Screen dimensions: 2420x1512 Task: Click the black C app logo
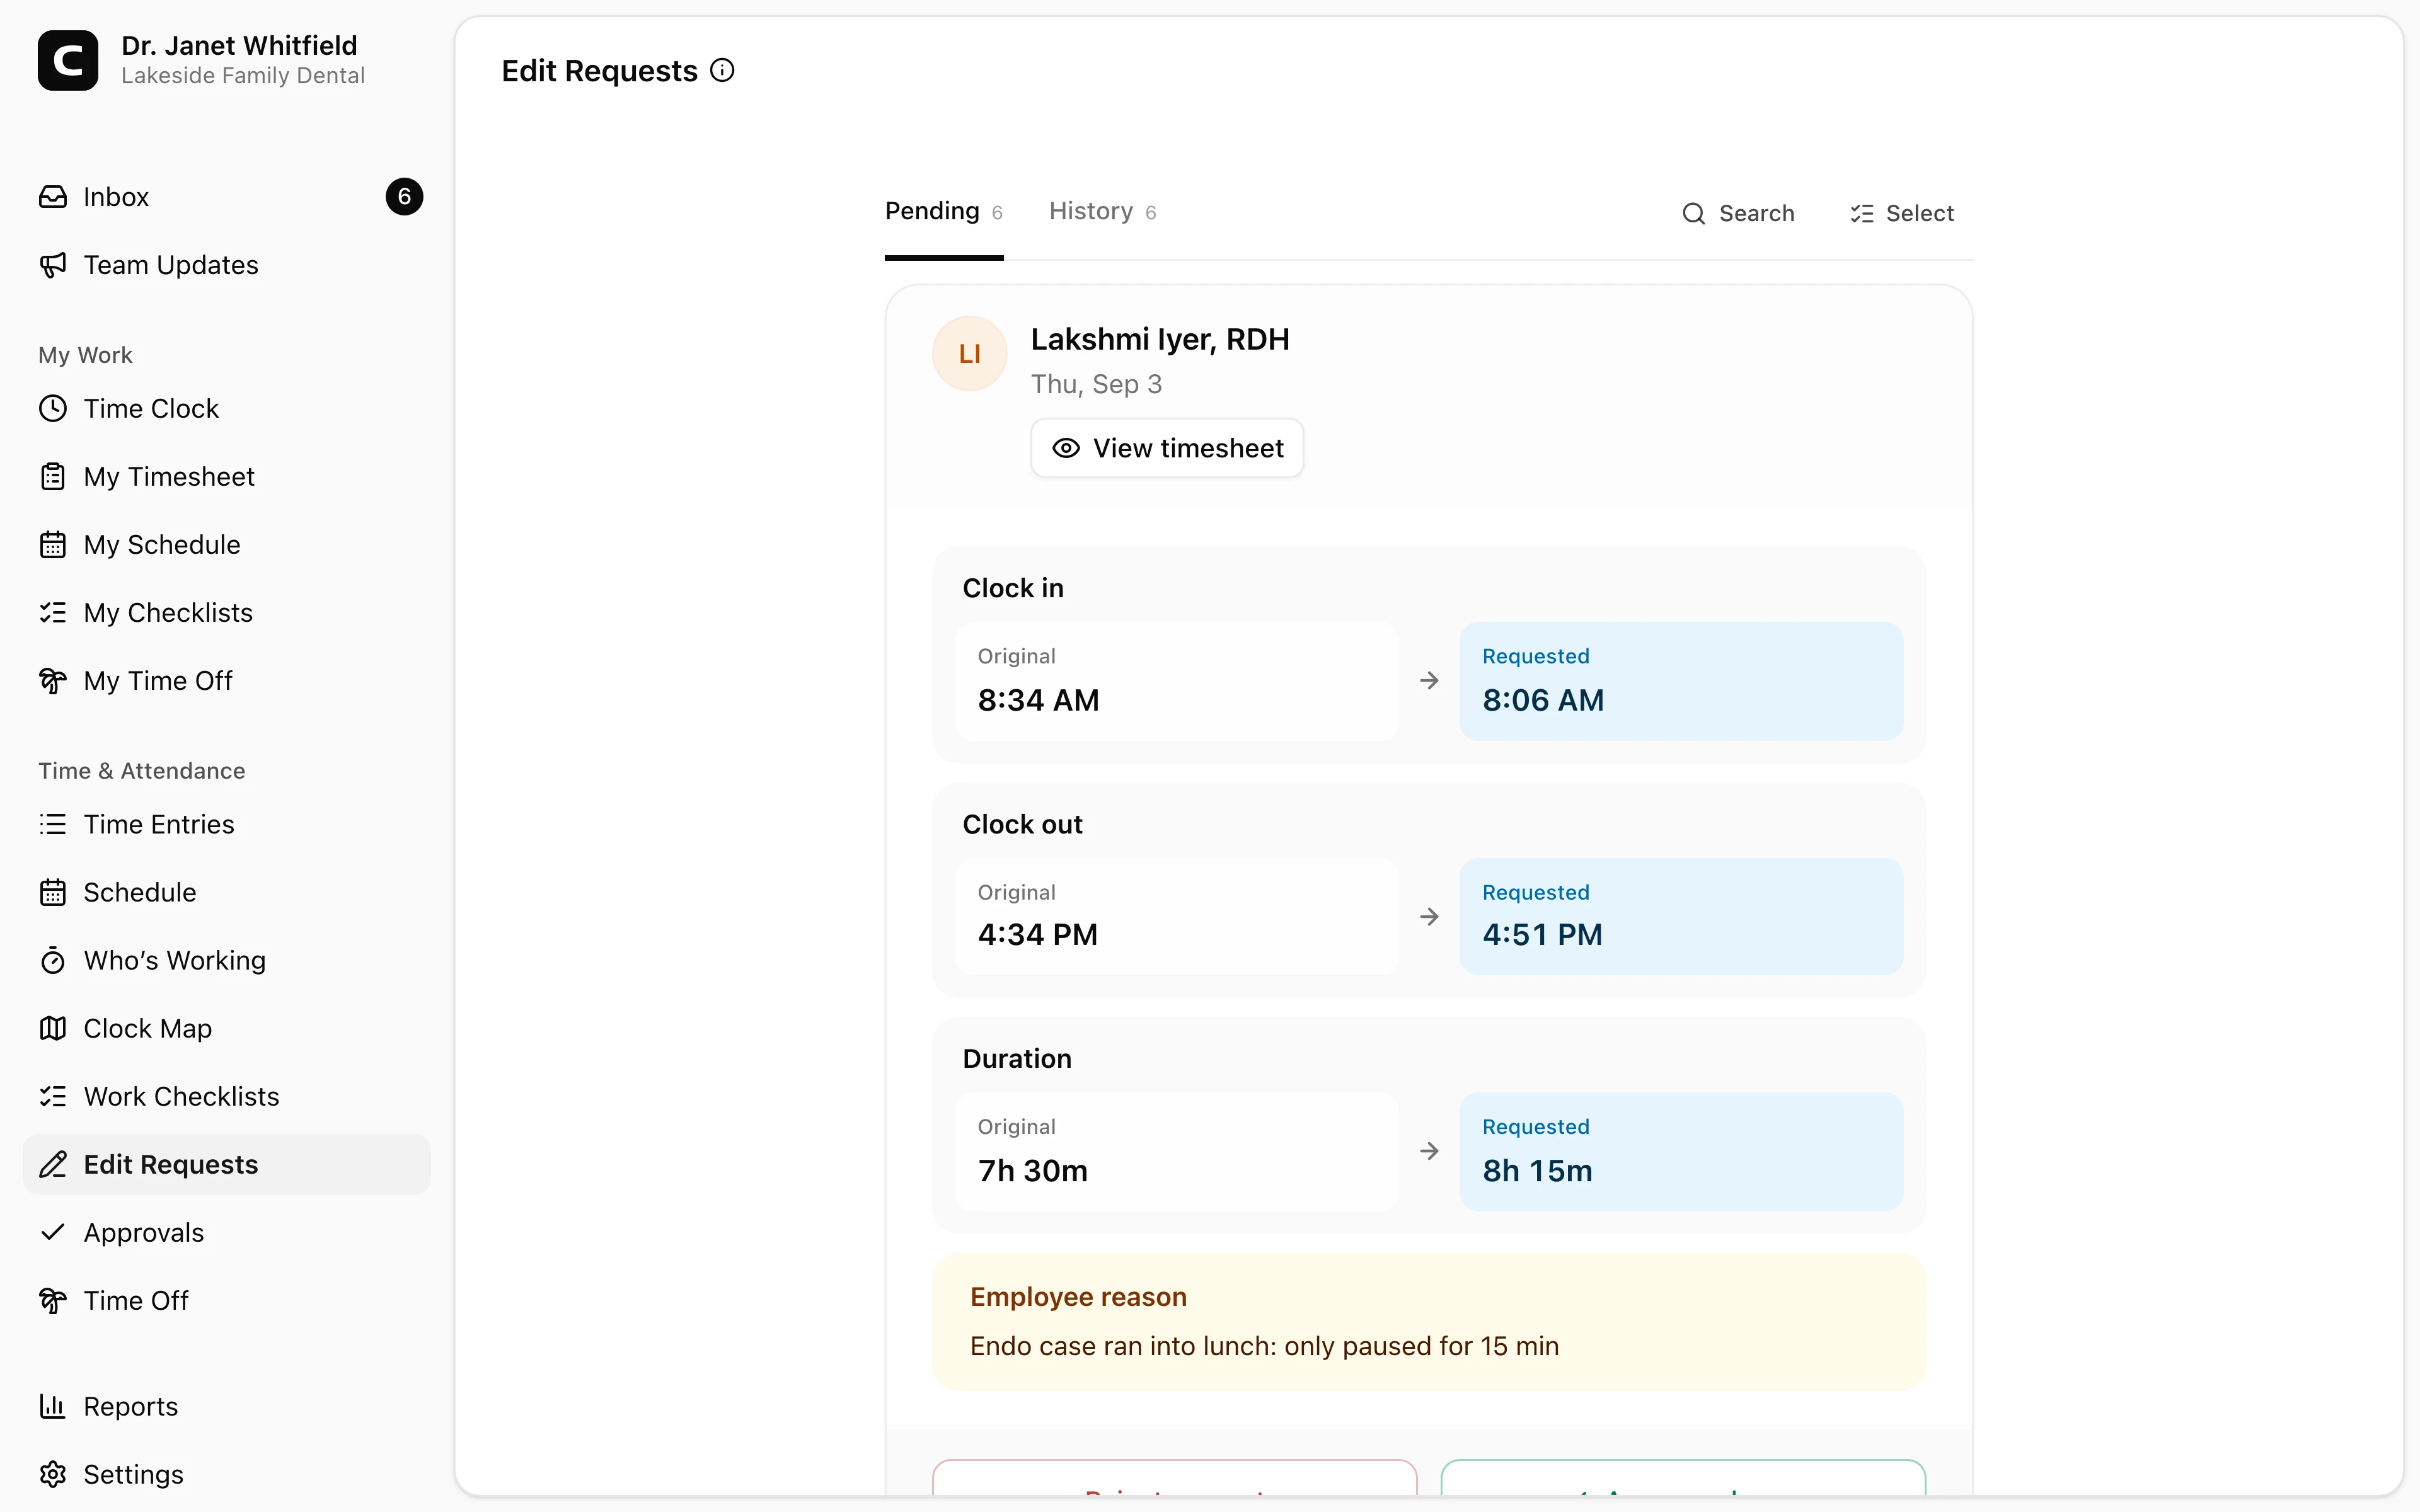coord(68,60)
